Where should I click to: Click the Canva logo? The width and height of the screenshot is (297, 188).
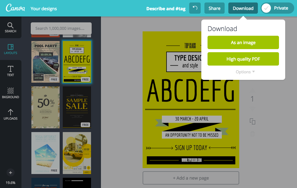tap(15, 8)
